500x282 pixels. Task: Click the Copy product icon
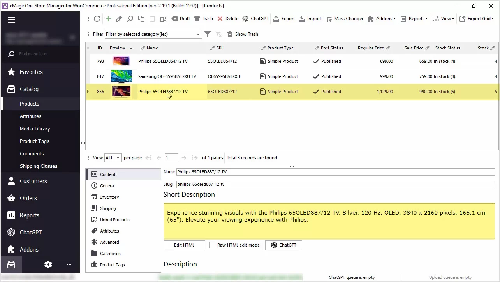(141, 19)
